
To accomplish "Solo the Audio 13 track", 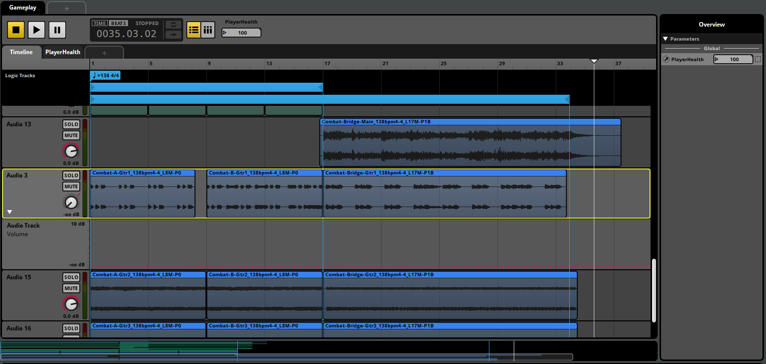I will point(71,124).
